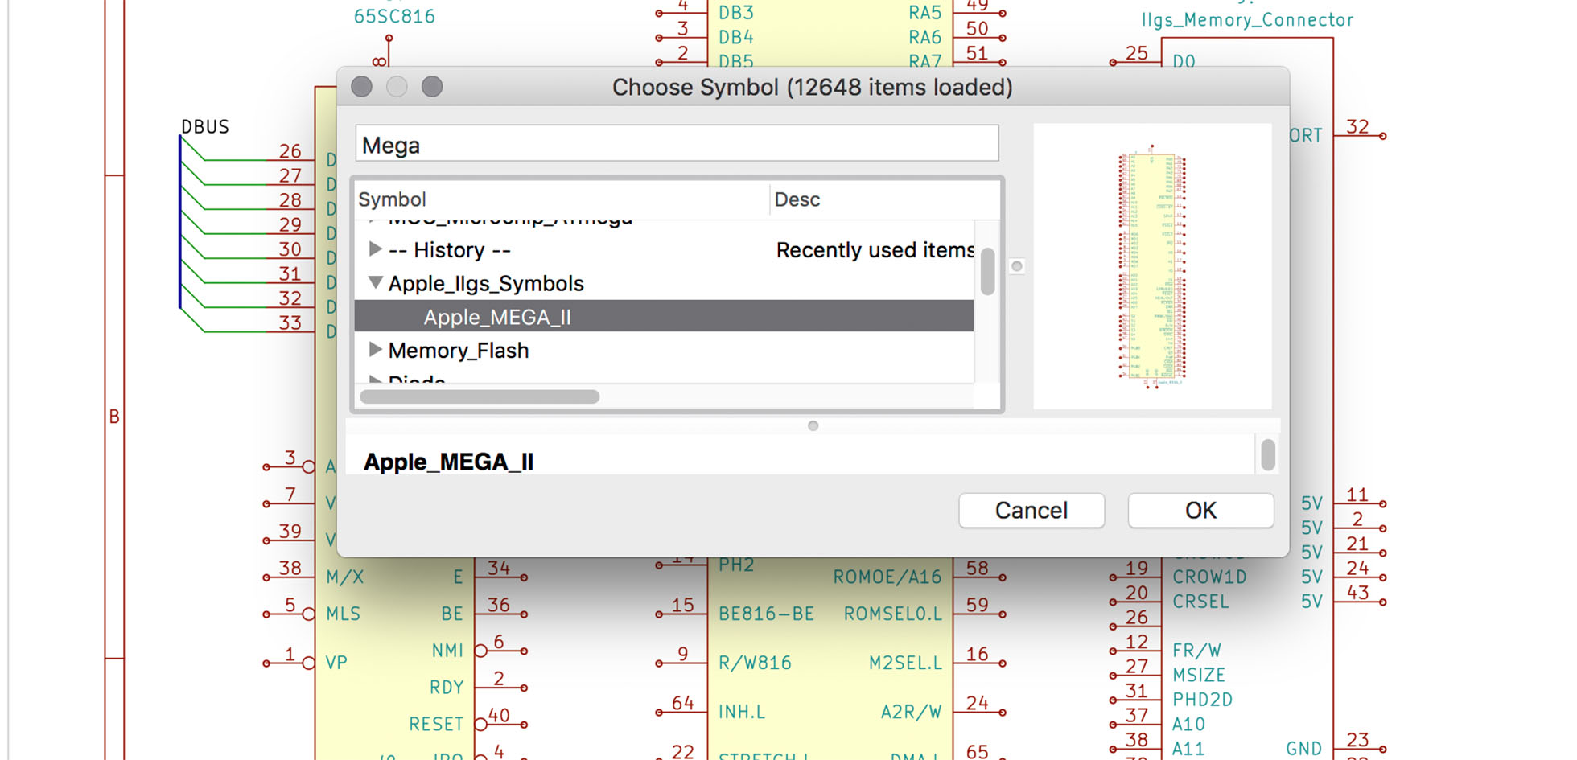Click the Apple_MEGA_II symbol preview
1577x760 pixels.
click(x=1152, y=266)
